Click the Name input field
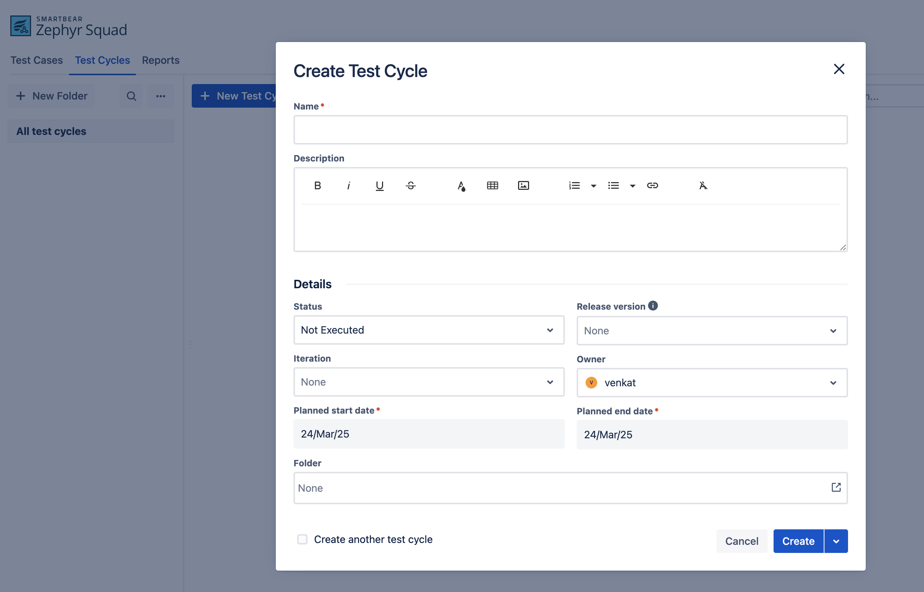 pyautogui.click(x=570, y=129)
